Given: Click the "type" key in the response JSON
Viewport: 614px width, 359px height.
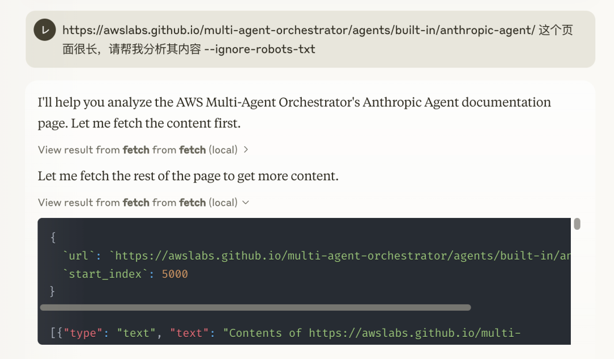Looking at the screenshot, I should click(x=83, y=333).
